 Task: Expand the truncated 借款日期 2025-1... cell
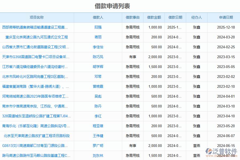pos(175,27)
